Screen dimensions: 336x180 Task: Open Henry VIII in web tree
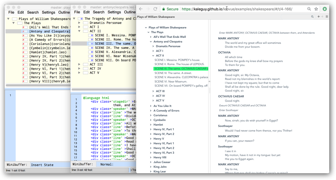click(160, 157)
